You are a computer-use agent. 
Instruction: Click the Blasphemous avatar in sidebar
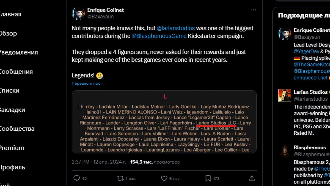click(x=285, y=151)
